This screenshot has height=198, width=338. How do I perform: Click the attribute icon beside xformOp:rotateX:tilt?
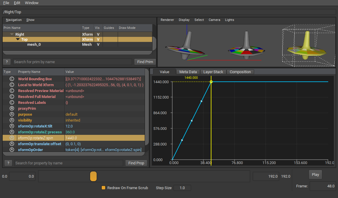tap(12, 126)
